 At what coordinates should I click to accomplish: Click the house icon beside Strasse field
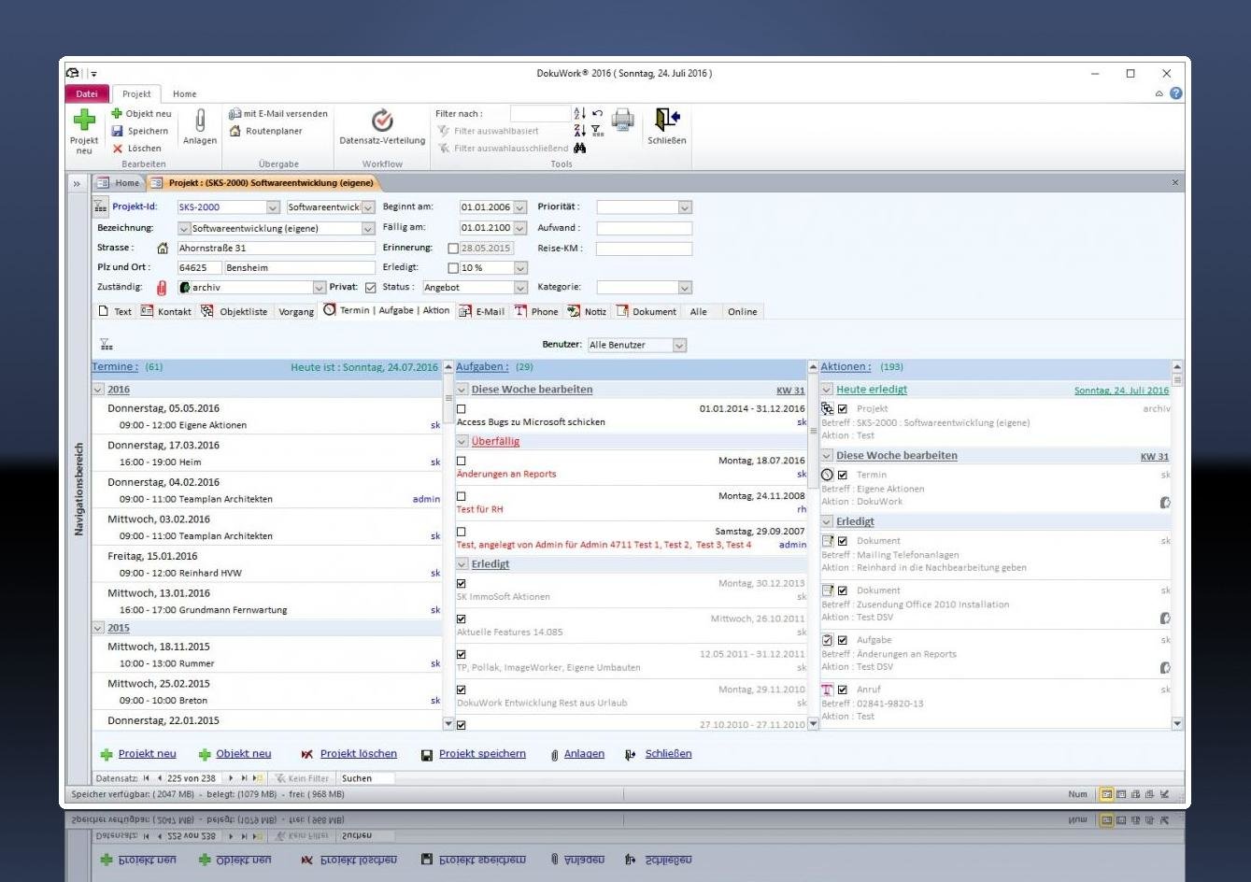[163, 249]
